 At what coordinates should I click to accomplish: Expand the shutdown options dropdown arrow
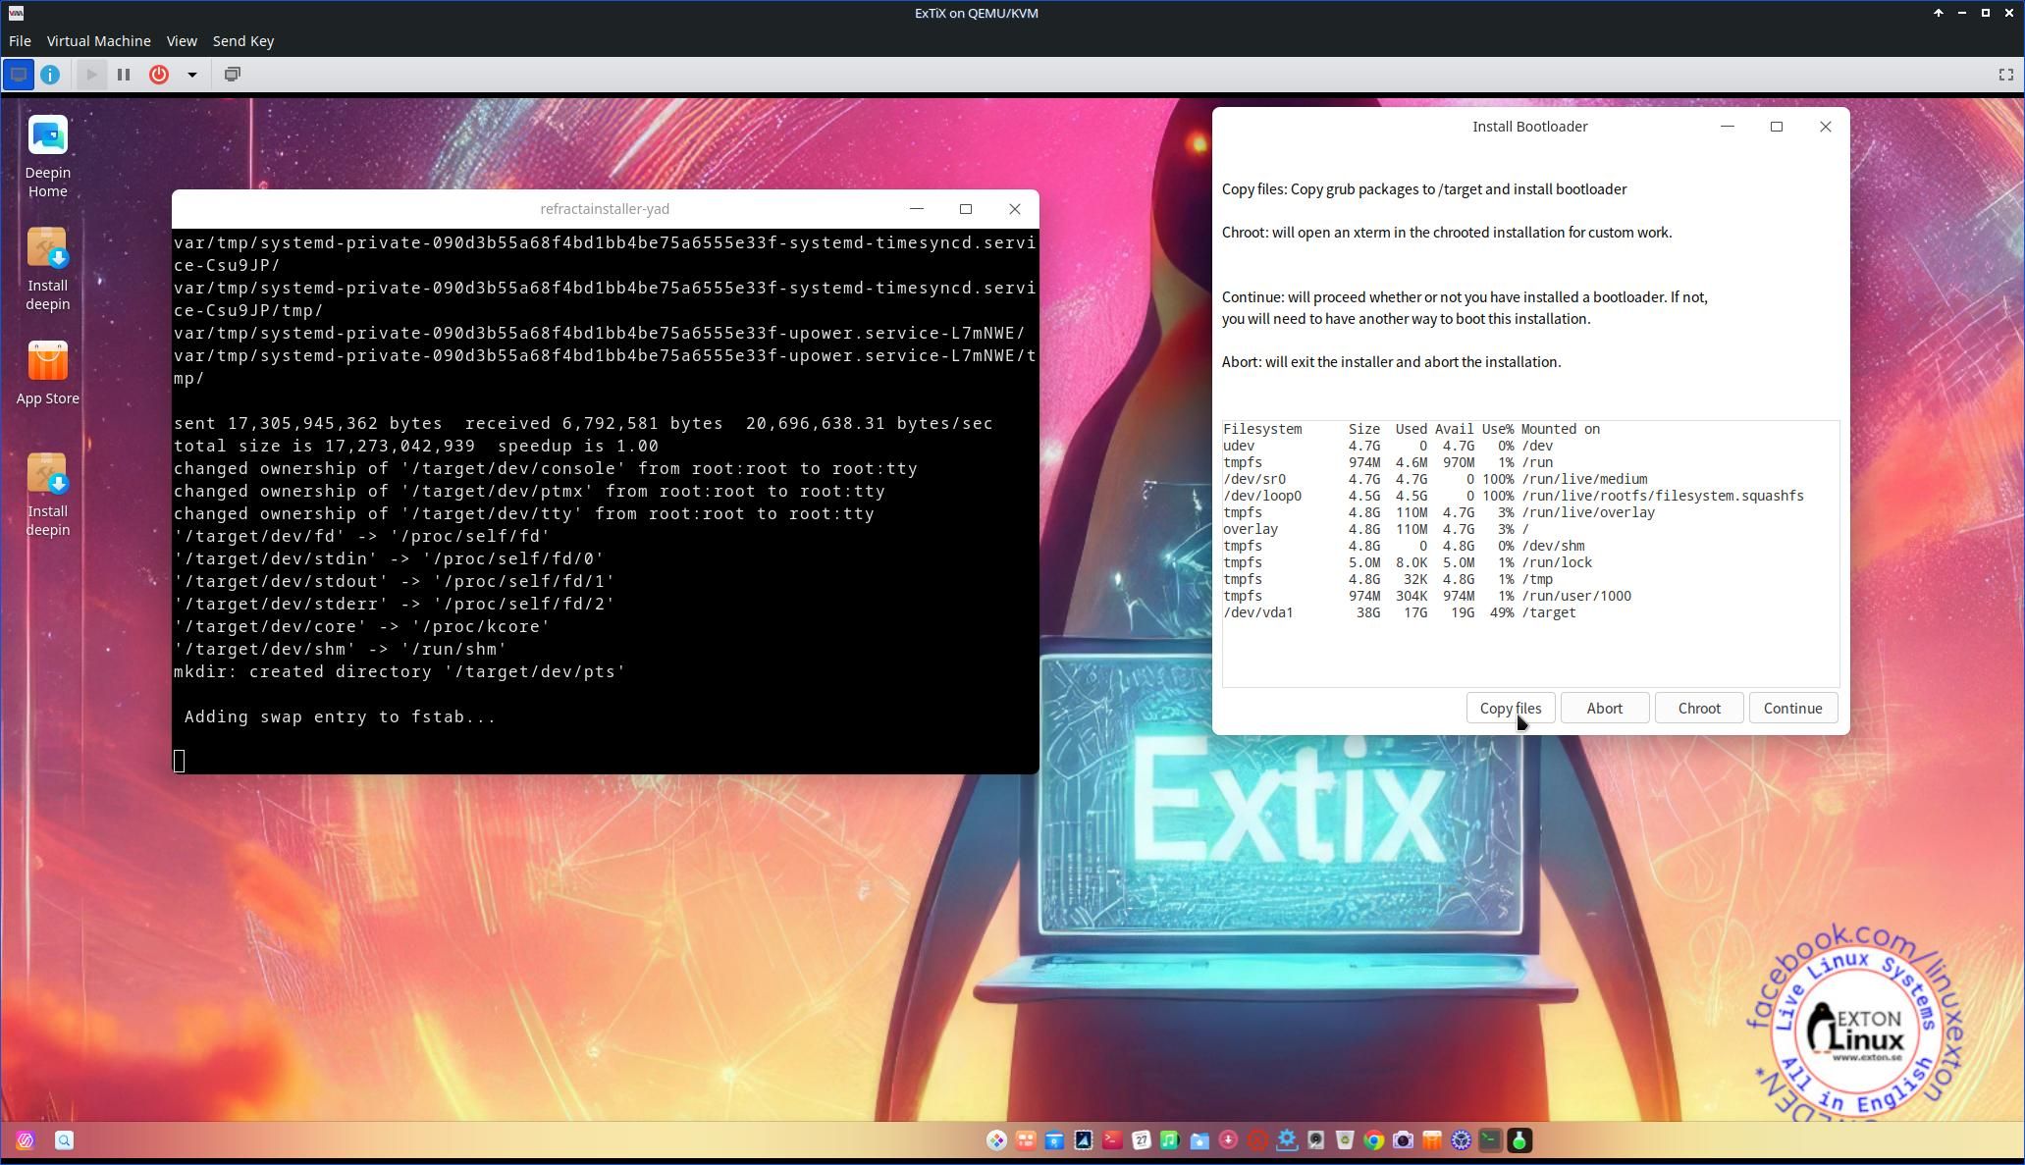[x=192, y=75]
